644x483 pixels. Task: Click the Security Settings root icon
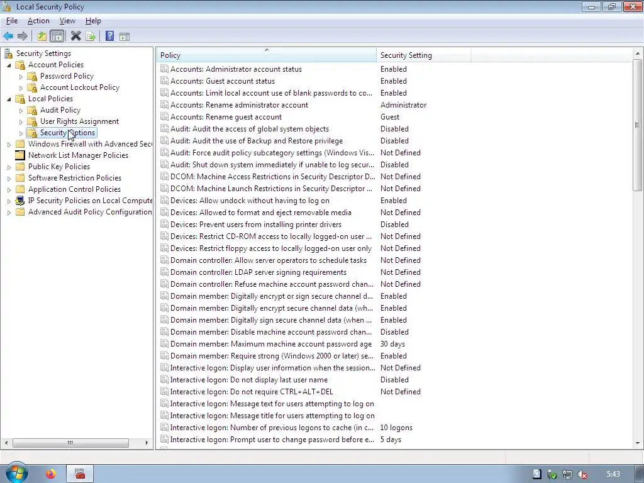[x=8, y=53]
